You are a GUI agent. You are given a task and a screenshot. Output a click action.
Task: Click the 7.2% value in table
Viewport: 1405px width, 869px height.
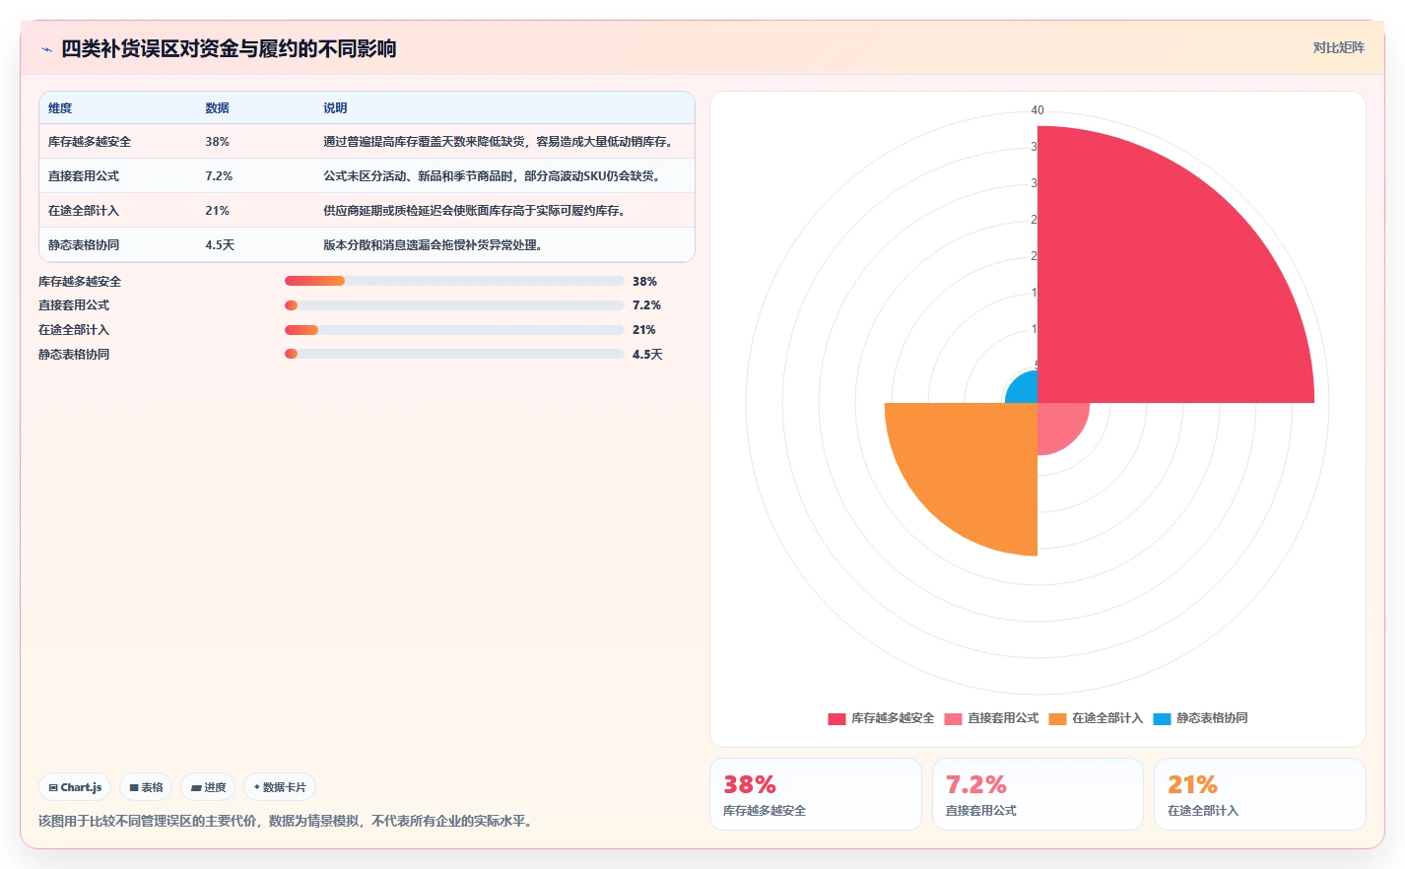click(x=219, y=176)
